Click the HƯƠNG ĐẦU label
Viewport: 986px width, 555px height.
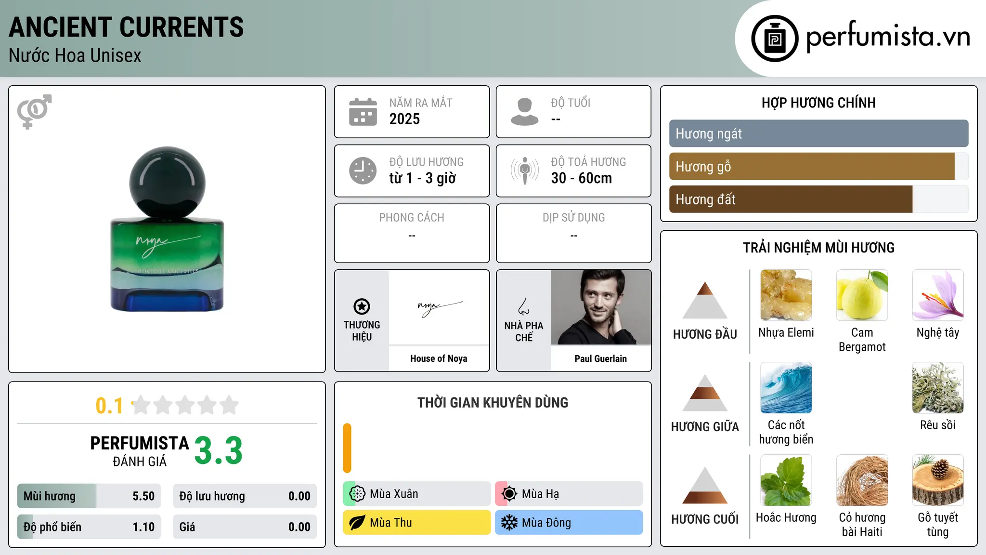tap(705, 334)
